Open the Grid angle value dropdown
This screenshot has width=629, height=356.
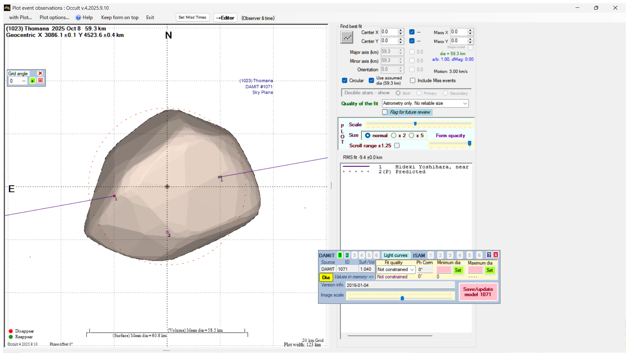coord(24,81)
